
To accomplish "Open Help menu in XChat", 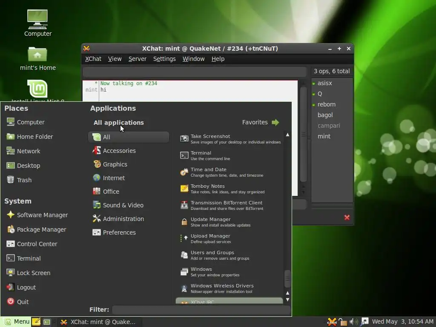I will tap(218, 59).
